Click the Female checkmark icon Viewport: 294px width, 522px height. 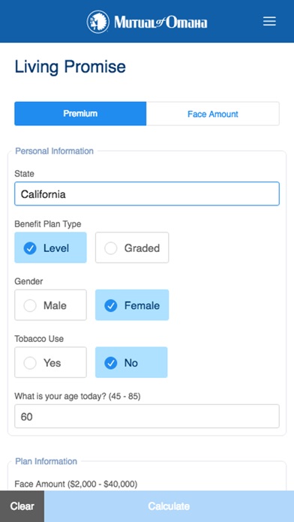[110, 305]
